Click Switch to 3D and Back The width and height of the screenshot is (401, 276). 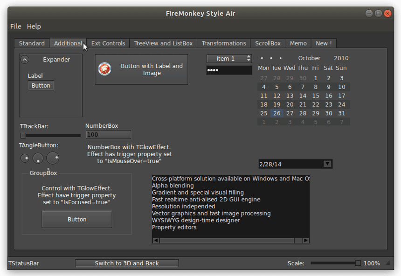tap(127, 263)
